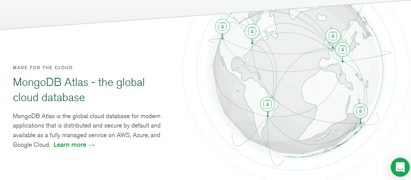Select the upper database pin over Europe
Viewport: 411px width, 180px height.
(333, 36)
